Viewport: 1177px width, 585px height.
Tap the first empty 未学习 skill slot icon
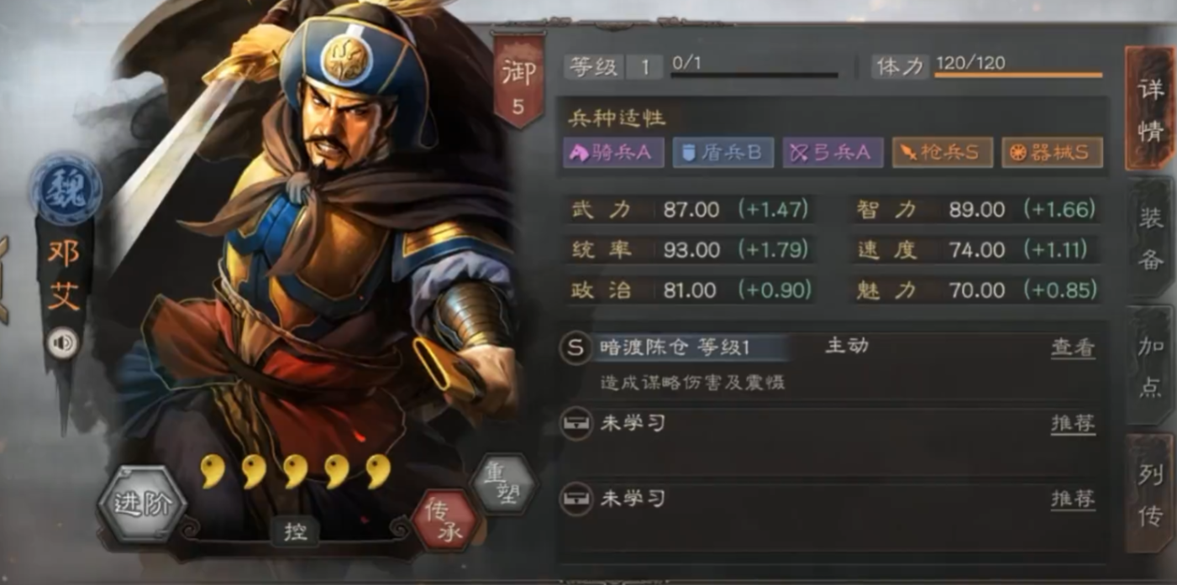point(575,423)
